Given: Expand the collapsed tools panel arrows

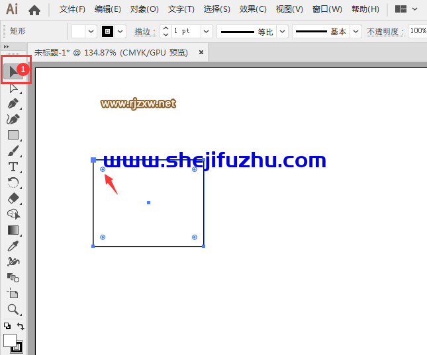Looking at the screenshot, I should (x=7, y=47).
